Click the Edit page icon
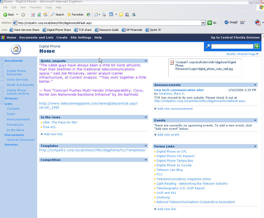Viewport: 264px width, 218px height. tap(111, 15)
